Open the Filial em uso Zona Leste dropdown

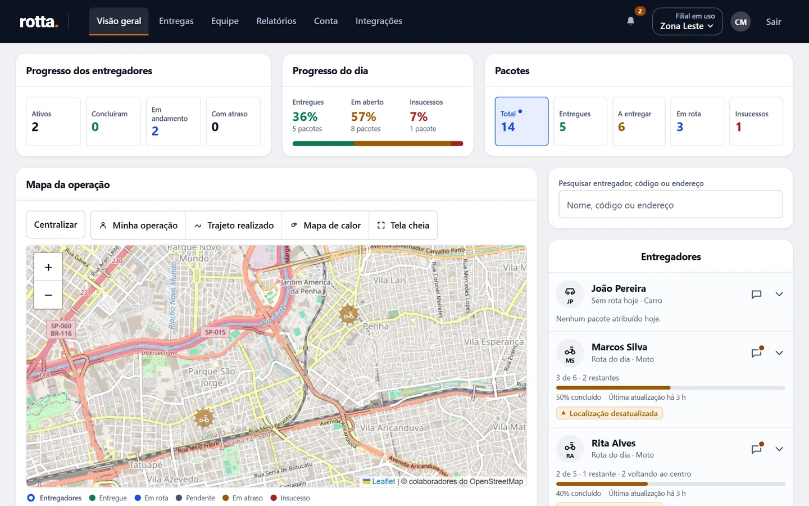coord(687,21)
